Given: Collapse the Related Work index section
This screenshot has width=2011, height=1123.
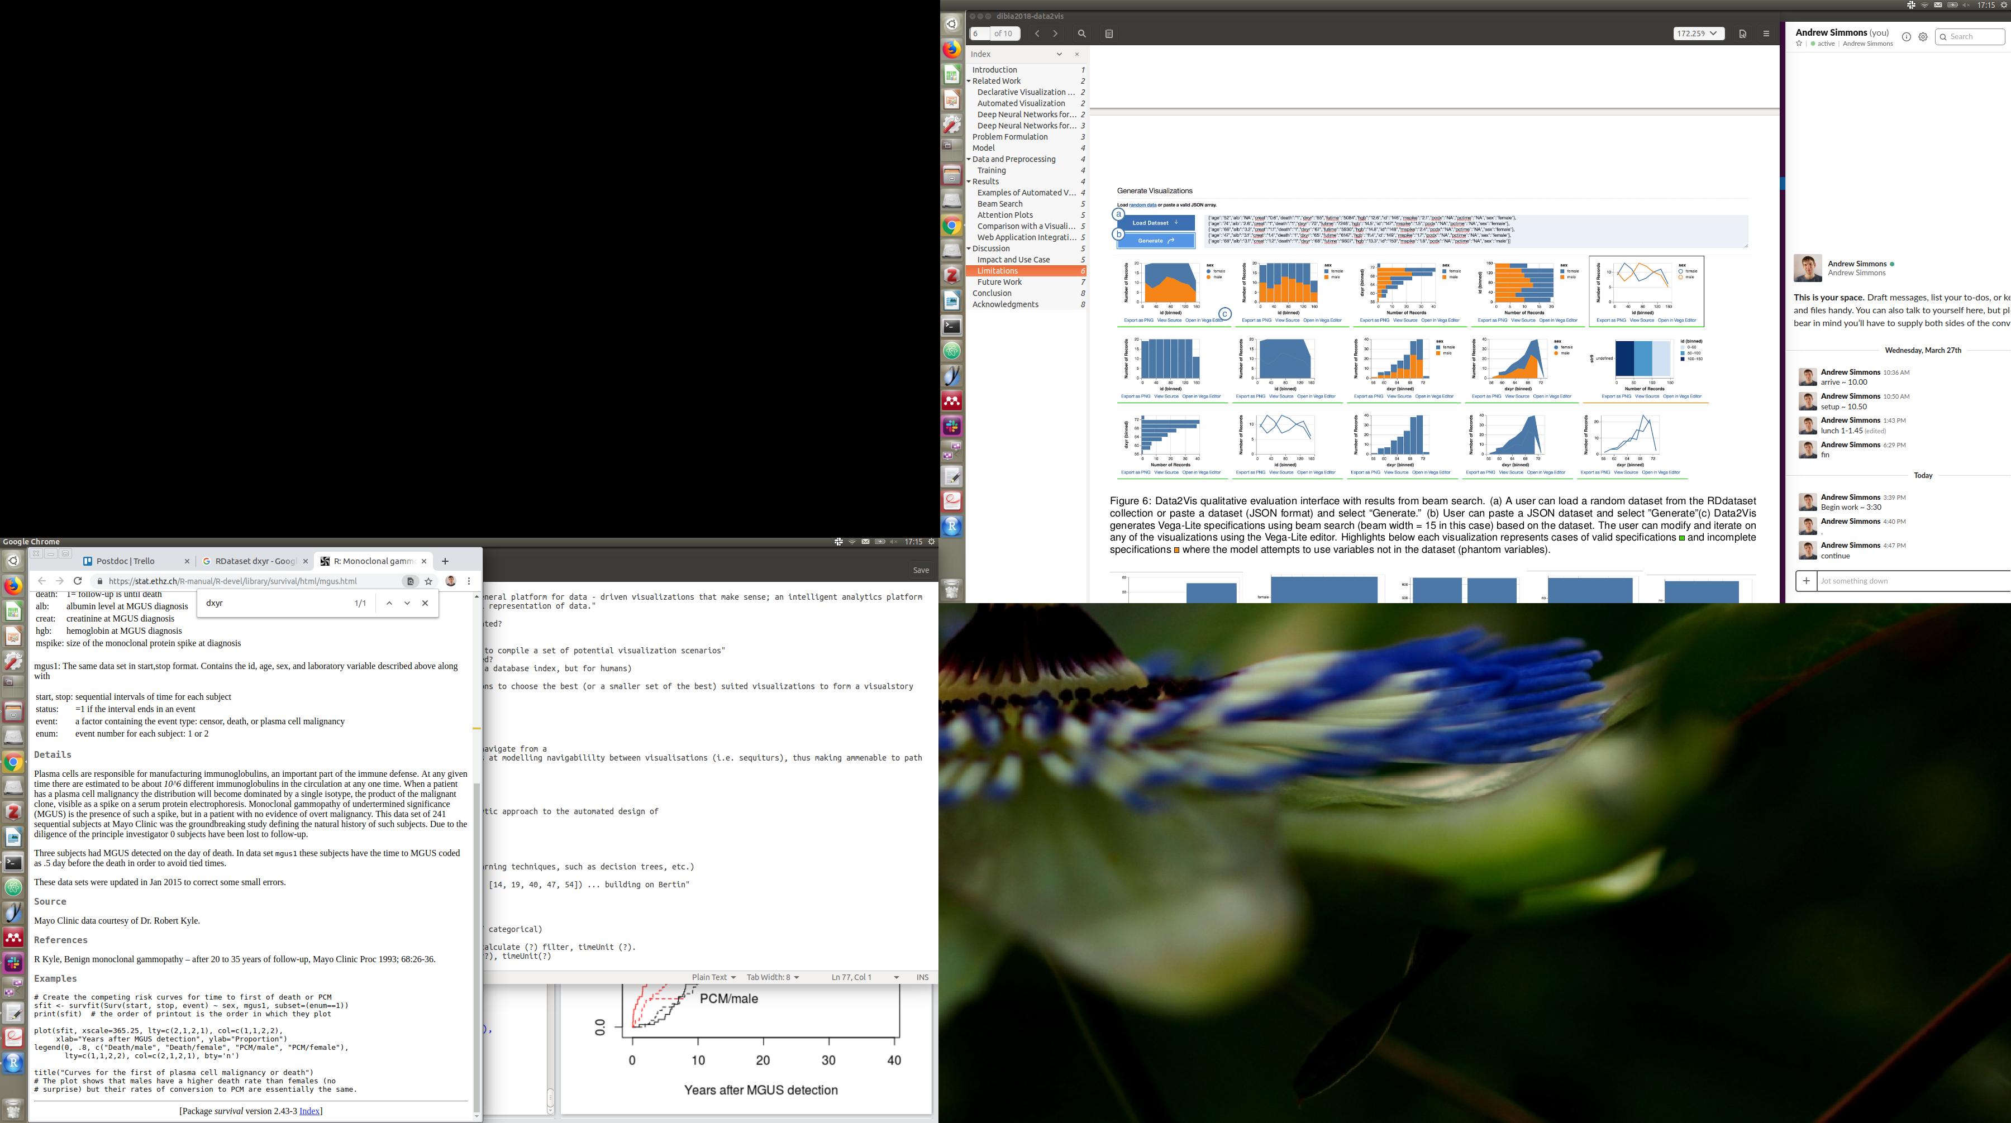Looking at the screenshot, I should (969, 81).
